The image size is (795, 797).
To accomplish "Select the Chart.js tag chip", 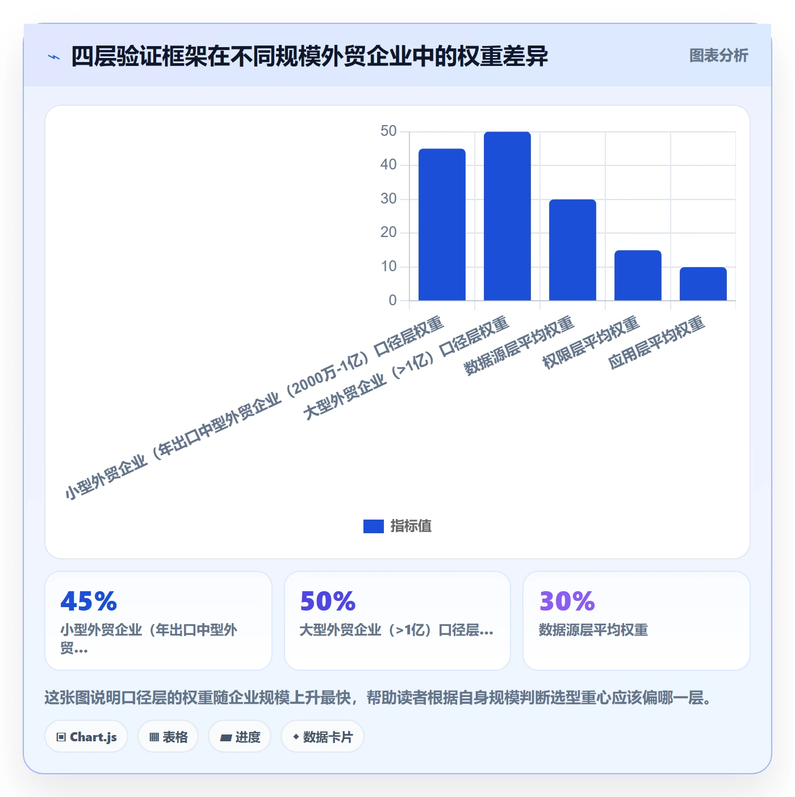I will 86,737.
